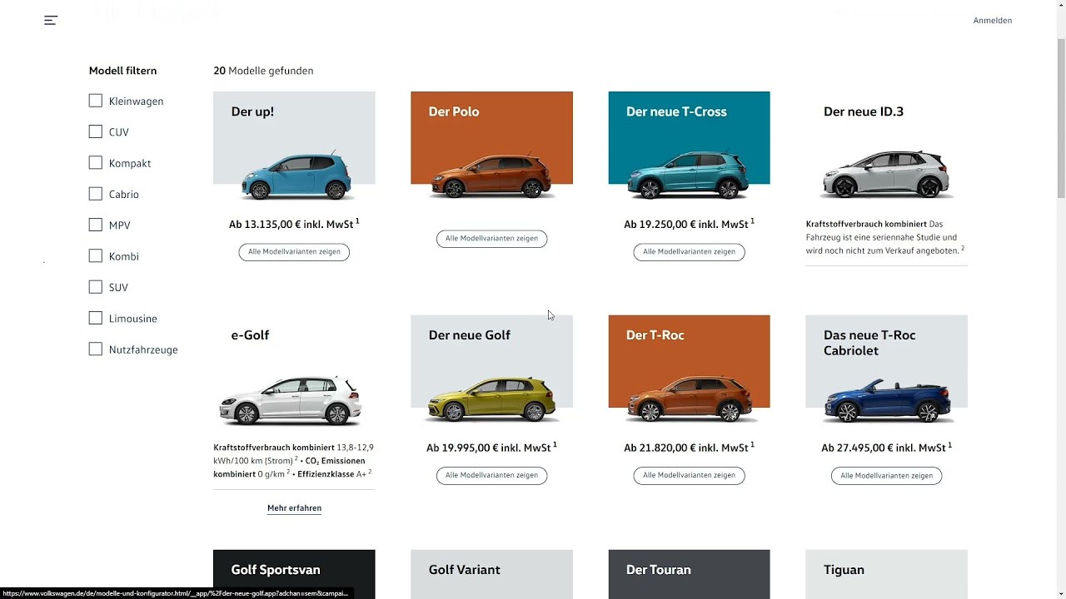The height and width of the screenshot is (599, 1066).
Task: Enable the CUV model filter
Action: 95,131
